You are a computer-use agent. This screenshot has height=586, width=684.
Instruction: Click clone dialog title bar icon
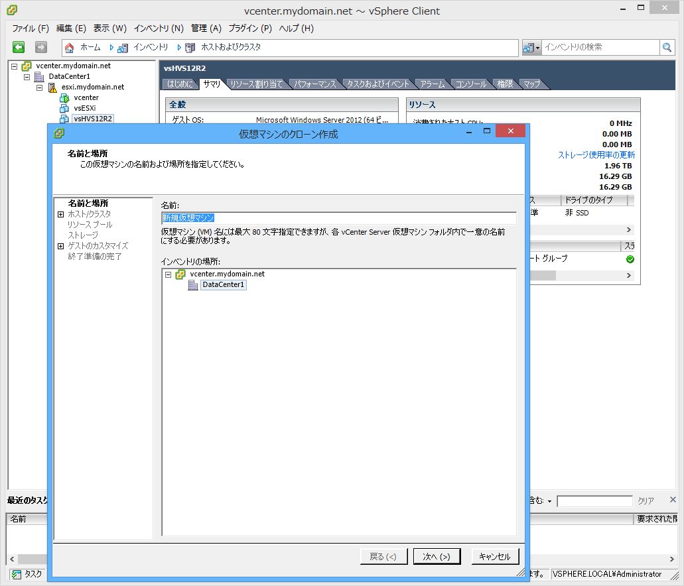coord(59,133)
